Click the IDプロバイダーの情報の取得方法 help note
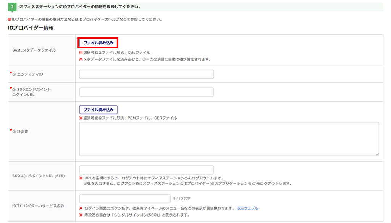 click(85, 19)
